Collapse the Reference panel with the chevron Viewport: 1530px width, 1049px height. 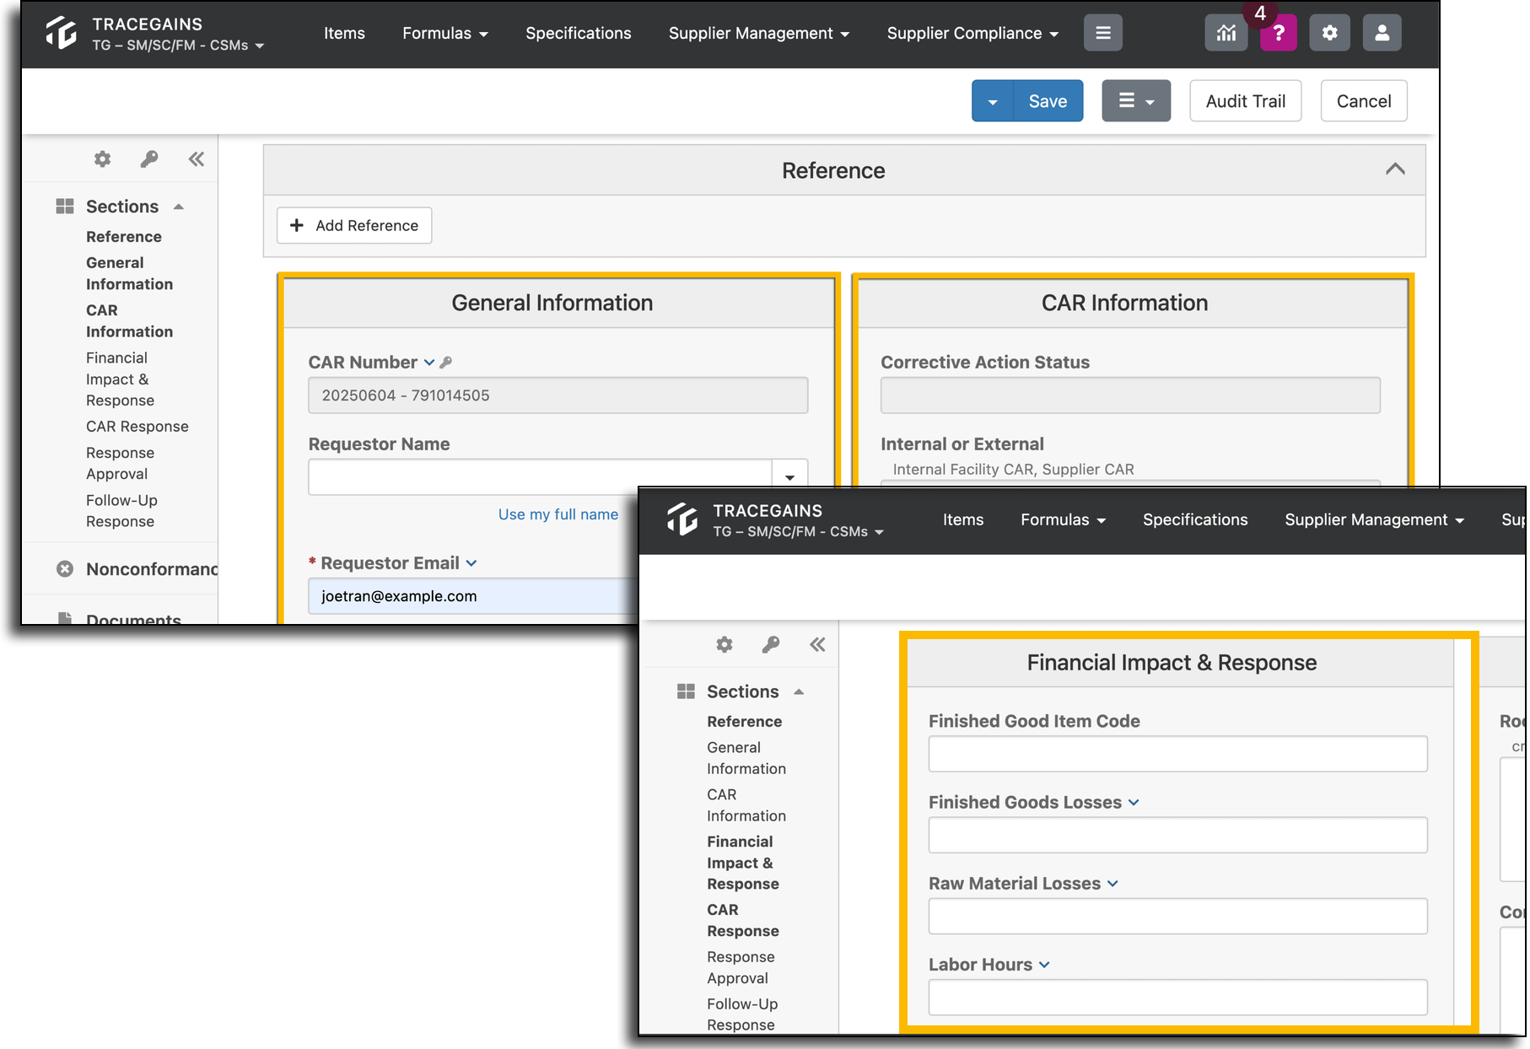pos(1395,169)
